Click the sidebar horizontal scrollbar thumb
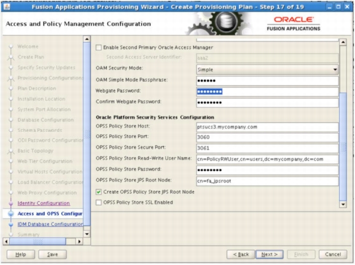 (x=37, y=242)
